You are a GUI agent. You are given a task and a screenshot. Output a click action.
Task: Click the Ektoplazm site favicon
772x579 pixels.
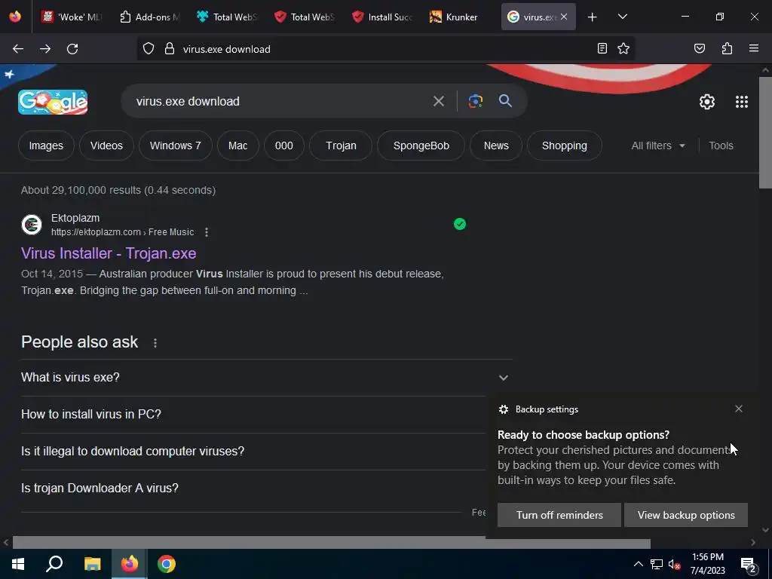coord(32,225)
